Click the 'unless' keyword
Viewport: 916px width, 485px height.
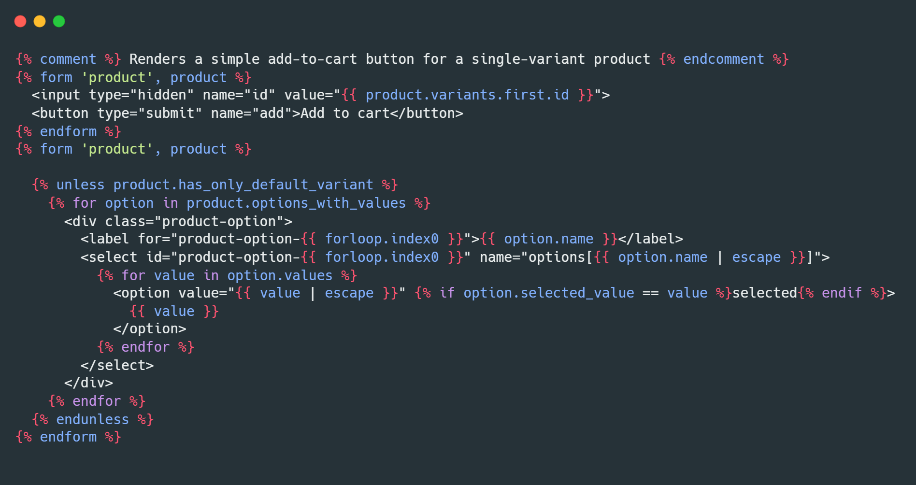click(80, 185)
